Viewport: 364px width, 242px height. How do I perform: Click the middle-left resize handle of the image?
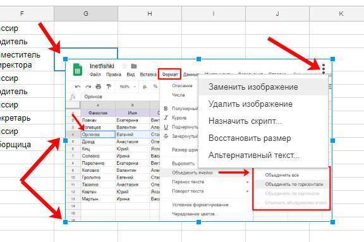(x=66, y=140)
